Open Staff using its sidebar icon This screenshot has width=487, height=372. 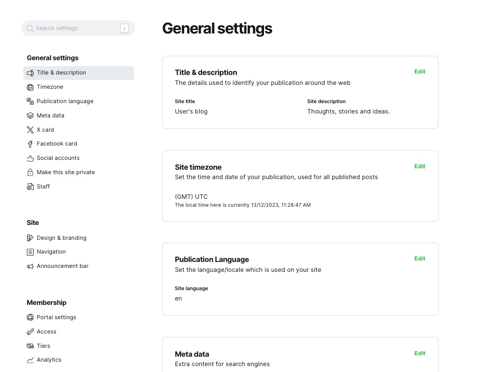[x=30, y=186]
